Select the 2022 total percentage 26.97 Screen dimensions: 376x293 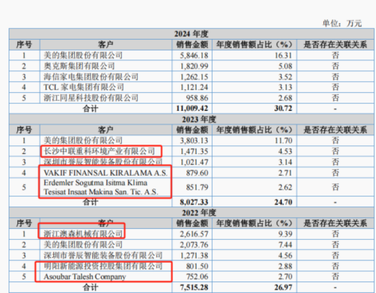coord(283,287)
